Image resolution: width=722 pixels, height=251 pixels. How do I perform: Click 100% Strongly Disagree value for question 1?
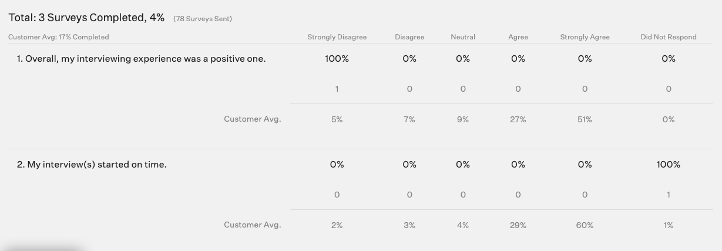[337, 59]
